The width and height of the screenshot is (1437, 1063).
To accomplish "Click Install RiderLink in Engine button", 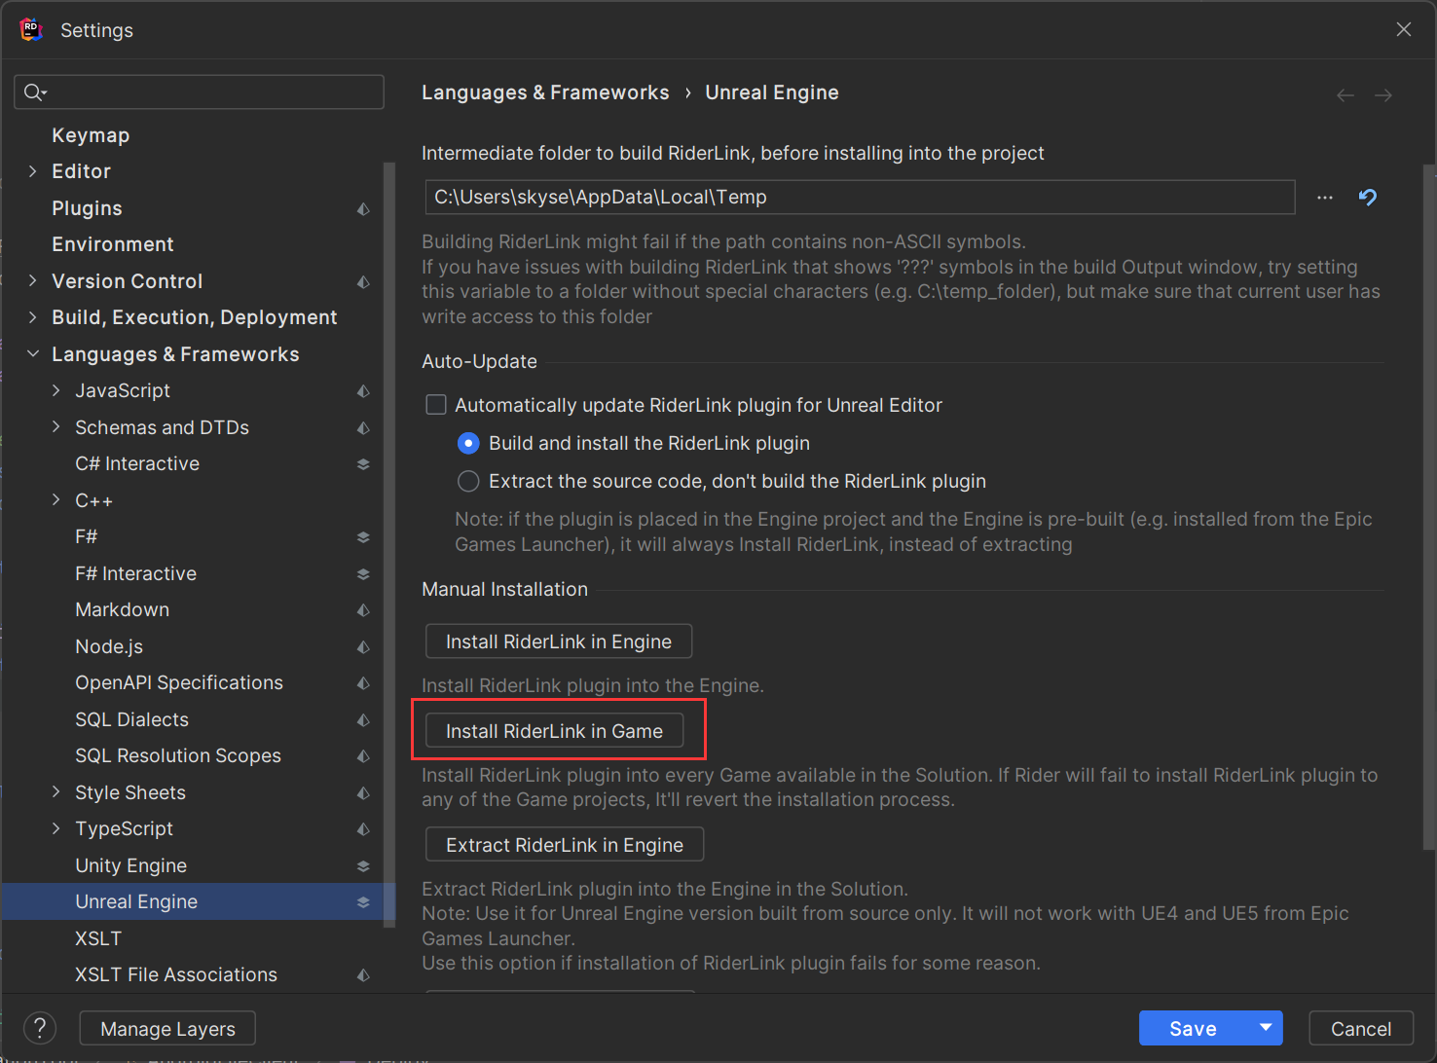I will click(559, 641).
